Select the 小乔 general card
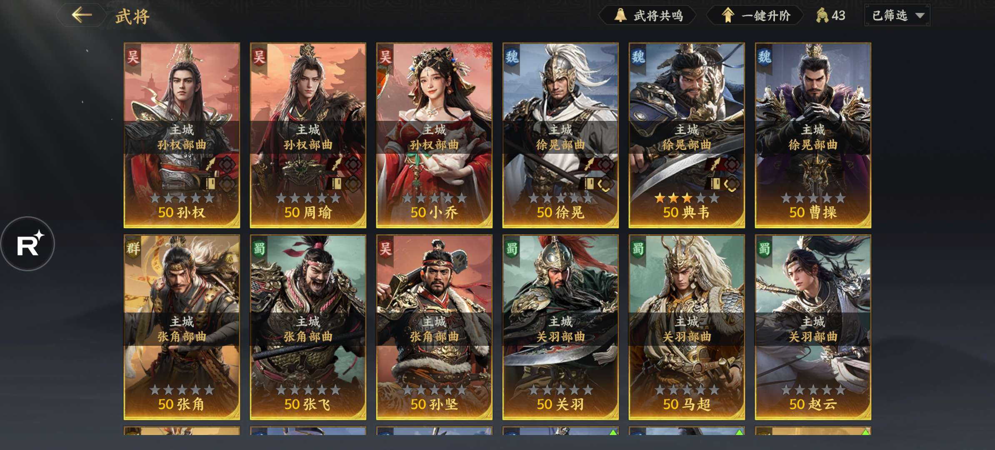This screenshot has height=450, width=995. (434, 135)
